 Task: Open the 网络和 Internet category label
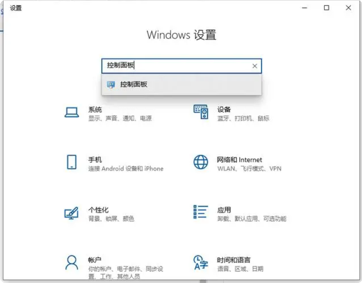coord(240,160)
